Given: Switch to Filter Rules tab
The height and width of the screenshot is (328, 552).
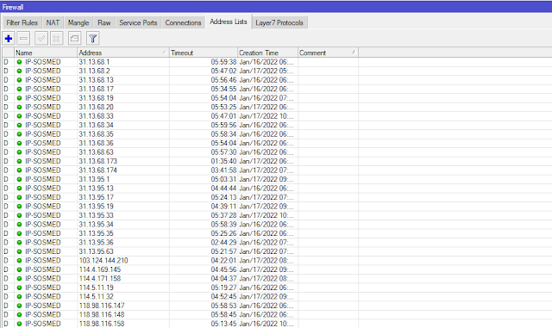Looking at the screenshot, I should (22, 22).
